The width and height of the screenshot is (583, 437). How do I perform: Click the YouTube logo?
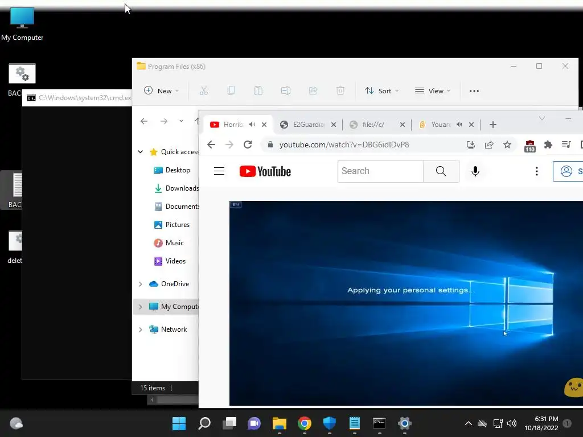pos(265,171)
